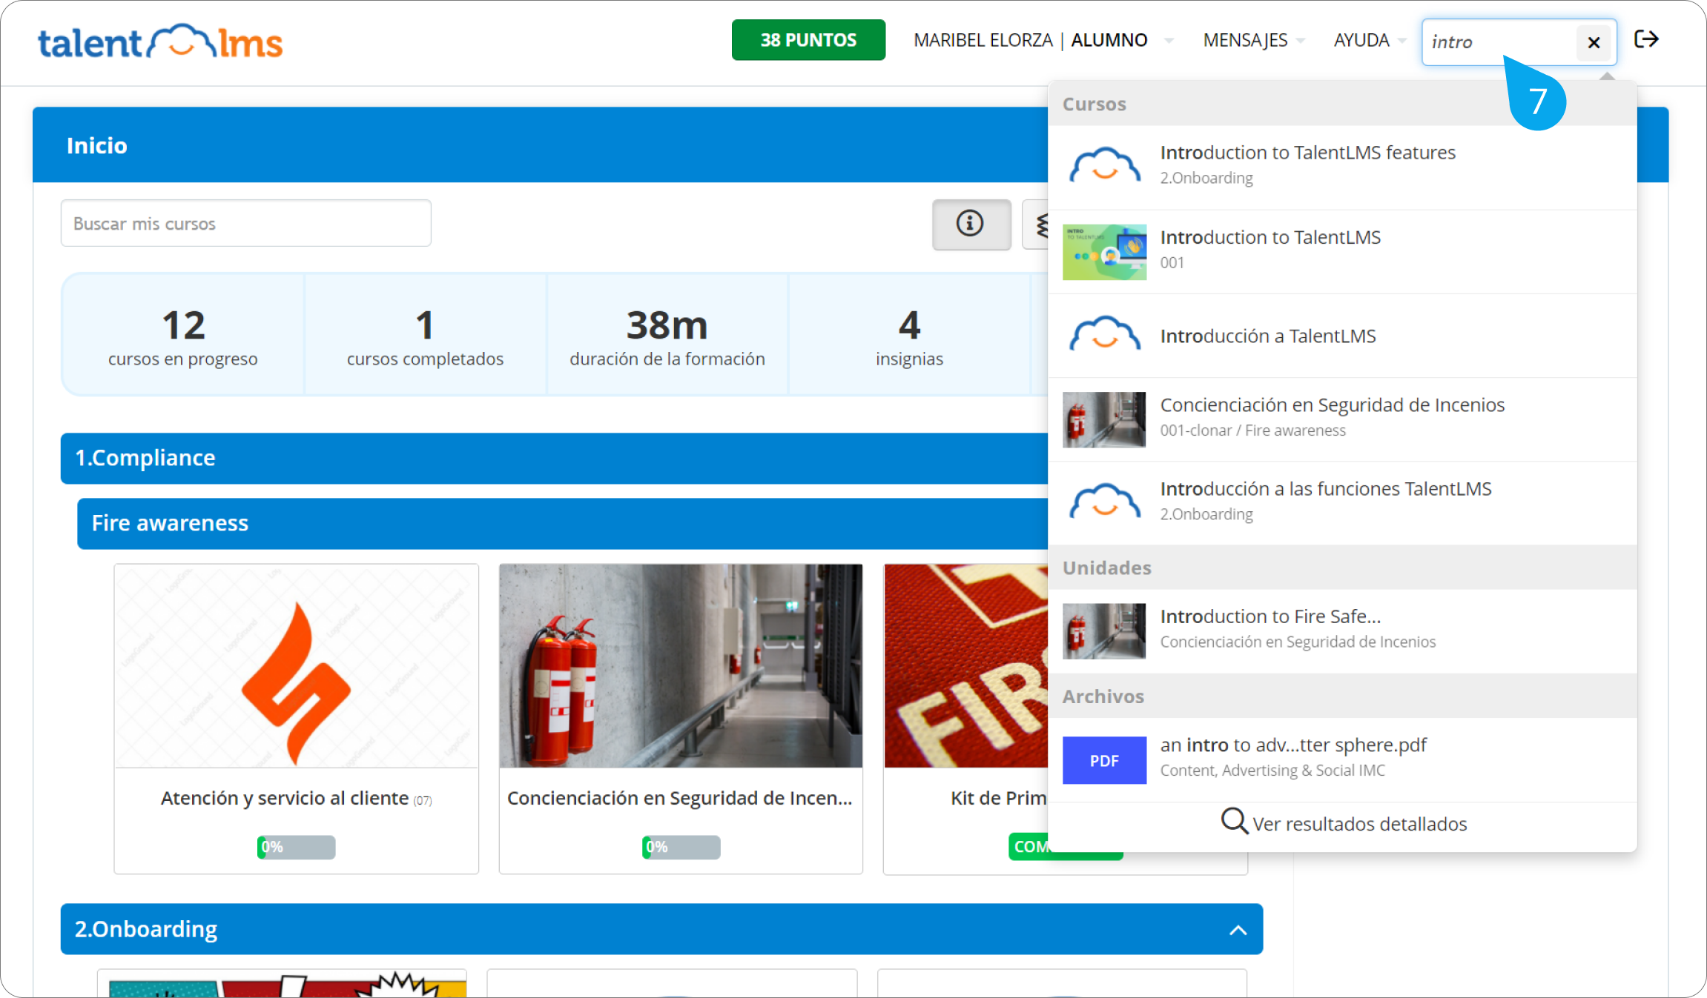Click the Inicio page heading
This screenshot has height=998, width=1707.
[97, 145]
